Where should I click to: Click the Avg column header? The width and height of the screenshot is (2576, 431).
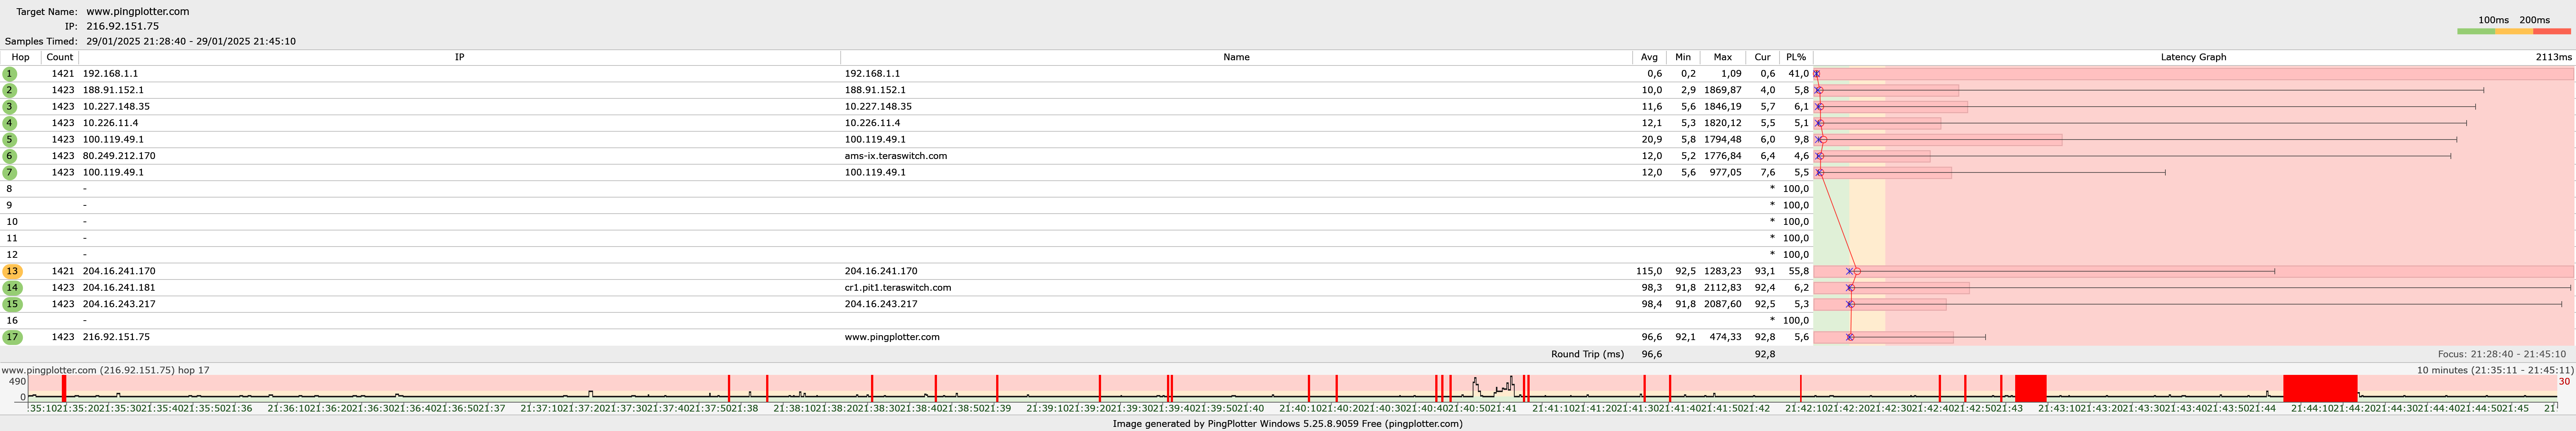pyautogui.click(x=1649, y=57)
